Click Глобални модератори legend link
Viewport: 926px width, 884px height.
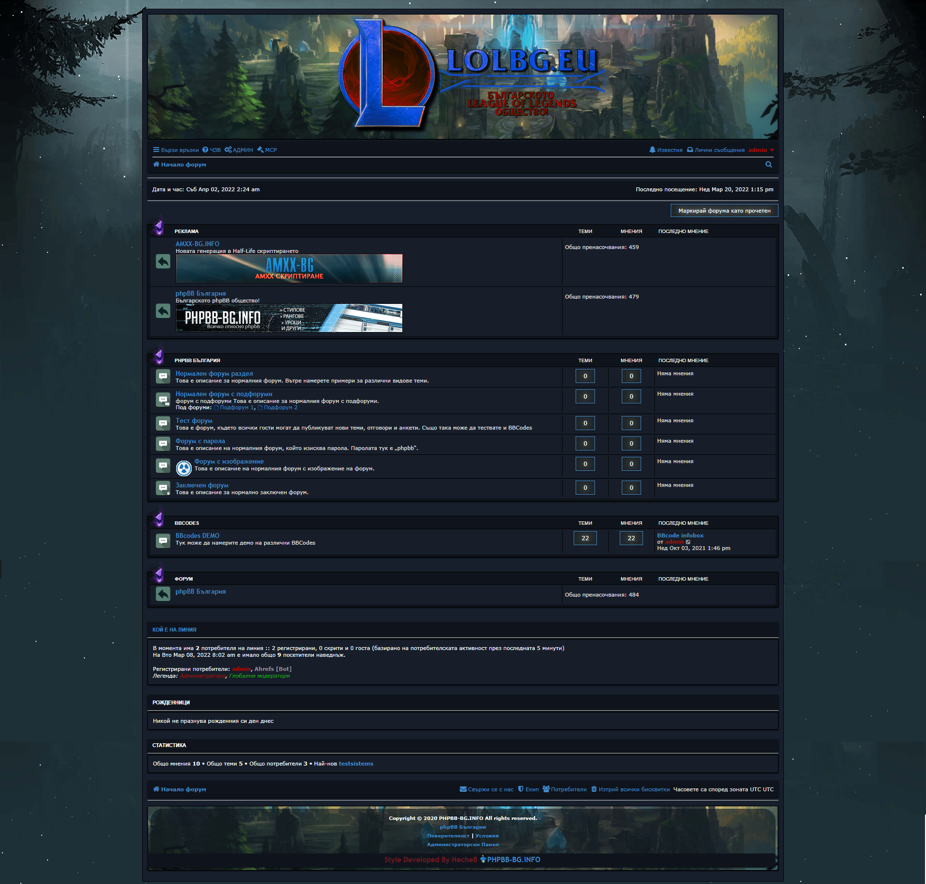point(259,676)
